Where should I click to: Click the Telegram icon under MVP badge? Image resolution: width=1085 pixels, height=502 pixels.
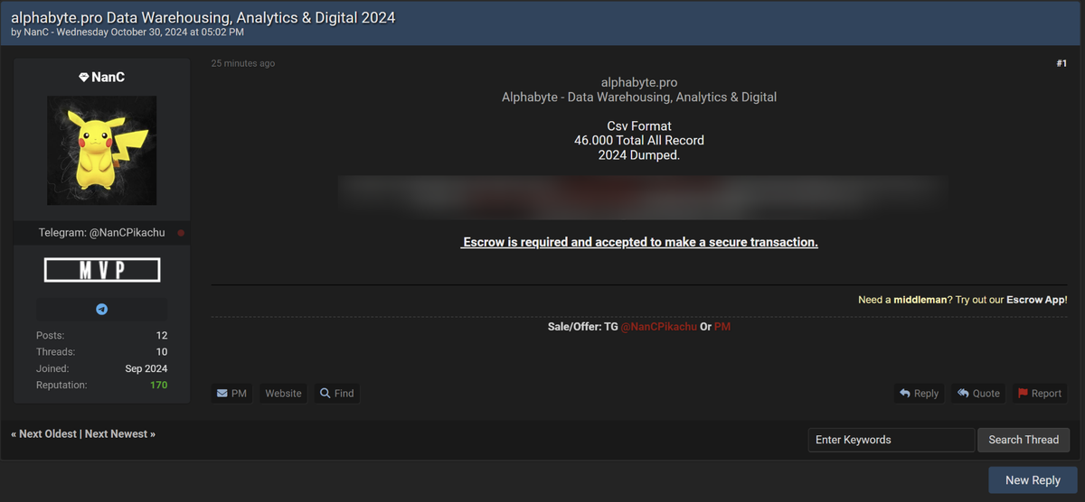tap(101, 309)
